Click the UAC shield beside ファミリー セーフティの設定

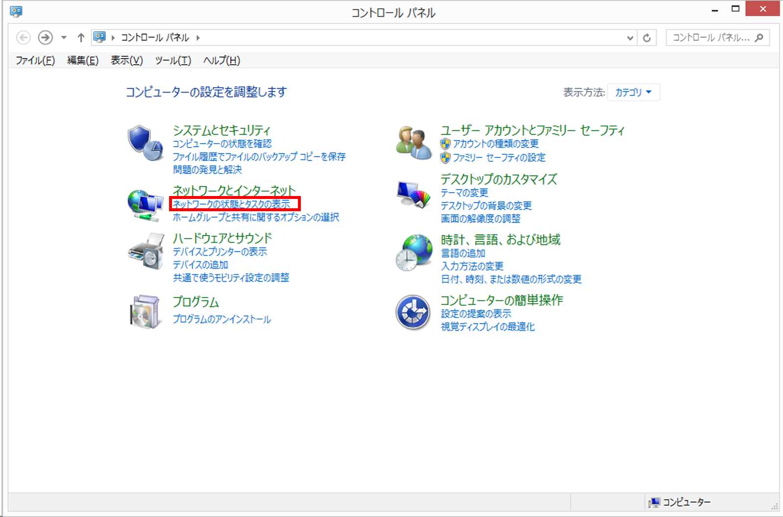[x=445, y=157]
